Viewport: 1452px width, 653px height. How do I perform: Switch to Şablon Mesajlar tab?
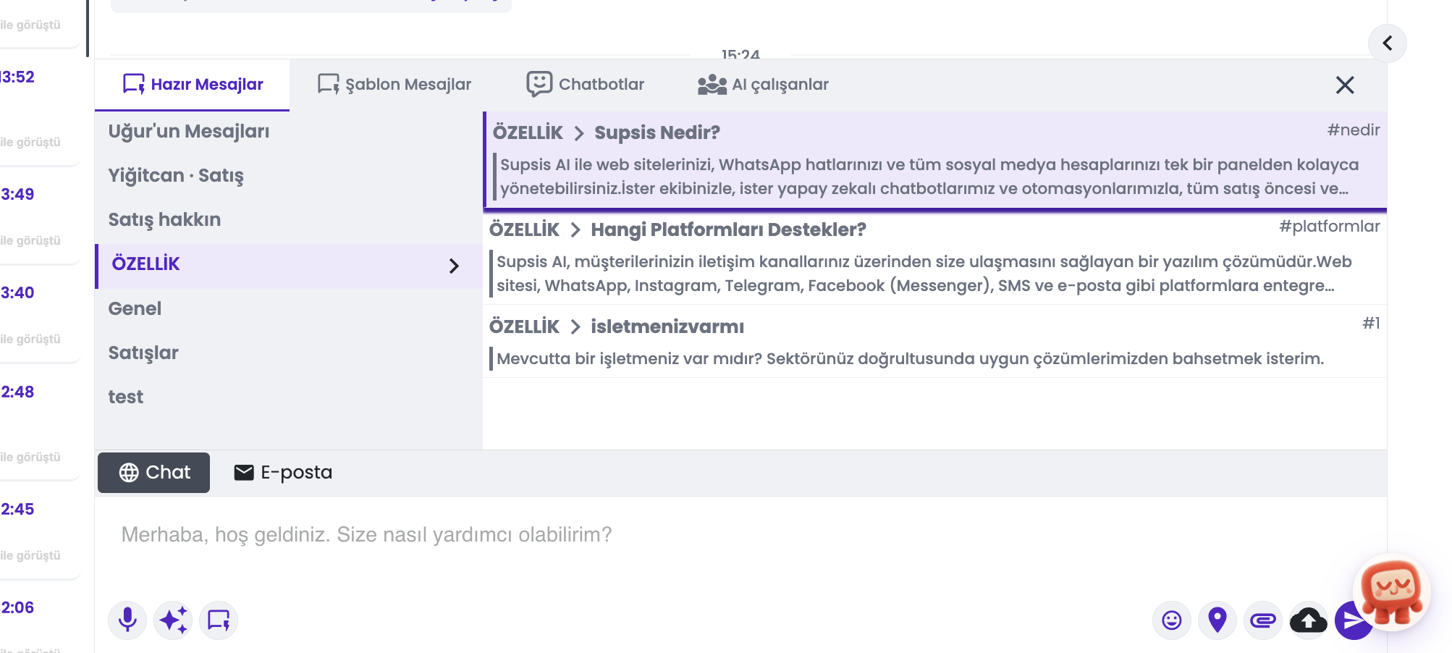pyautogui.click(x=394, y=85)
